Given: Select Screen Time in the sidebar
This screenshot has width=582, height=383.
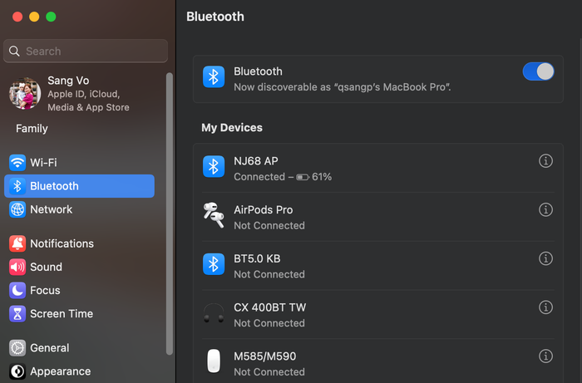Looking at the screenshot, I should point(79,313).
